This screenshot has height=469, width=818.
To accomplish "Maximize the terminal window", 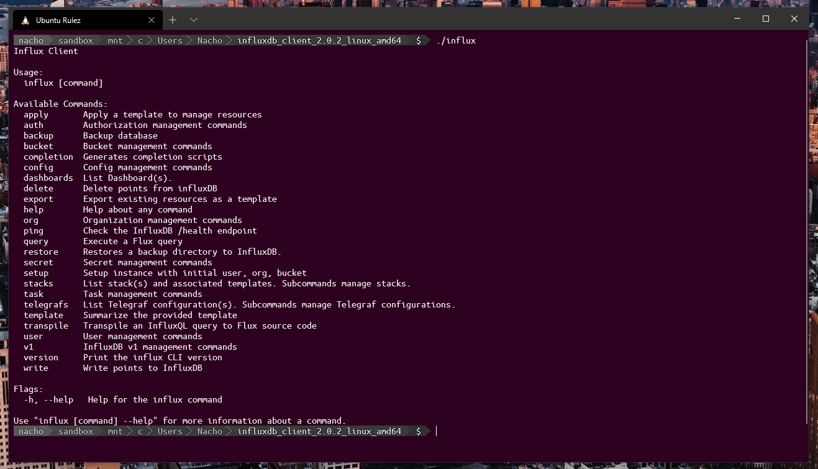I will pos(766,19).
